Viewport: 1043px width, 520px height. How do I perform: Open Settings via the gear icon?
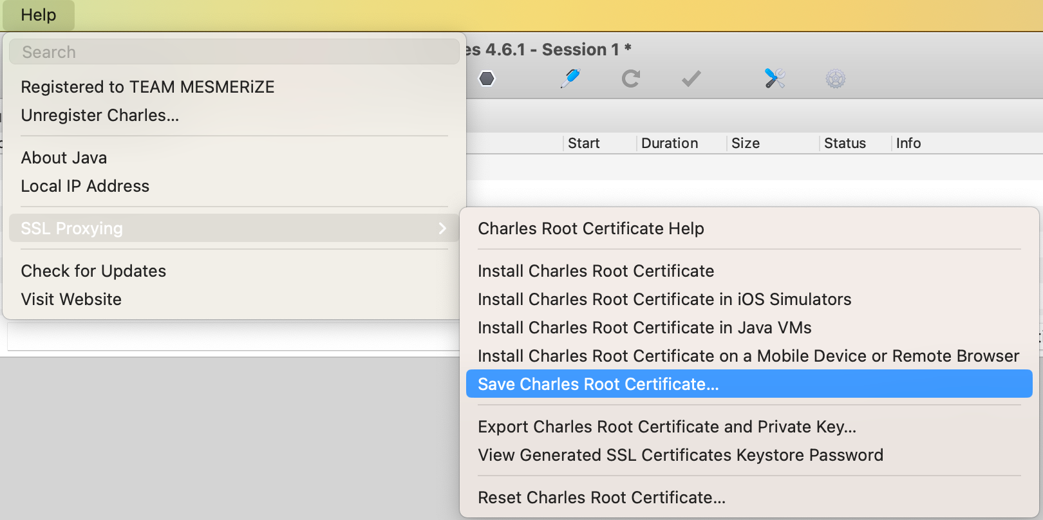[x=835, y=79]
